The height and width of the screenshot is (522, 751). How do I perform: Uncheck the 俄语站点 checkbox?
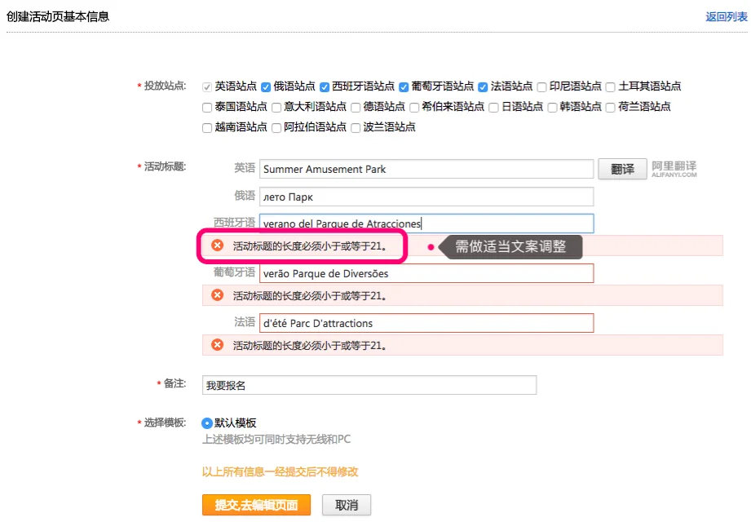(x=266, y=87)
